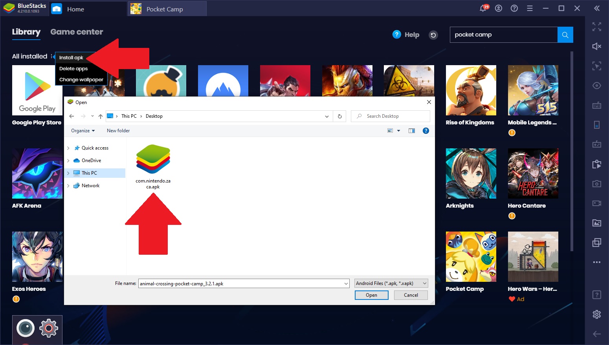Click the Search Desktop field
Screen dimensions: 609x345
pos(390,116)
